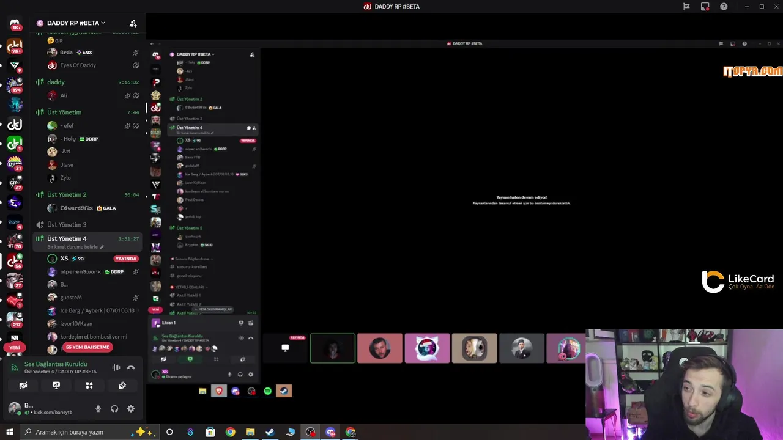This screenshot has width=783, height=440.
Task: Open help question mark icon
Action: 724,7
